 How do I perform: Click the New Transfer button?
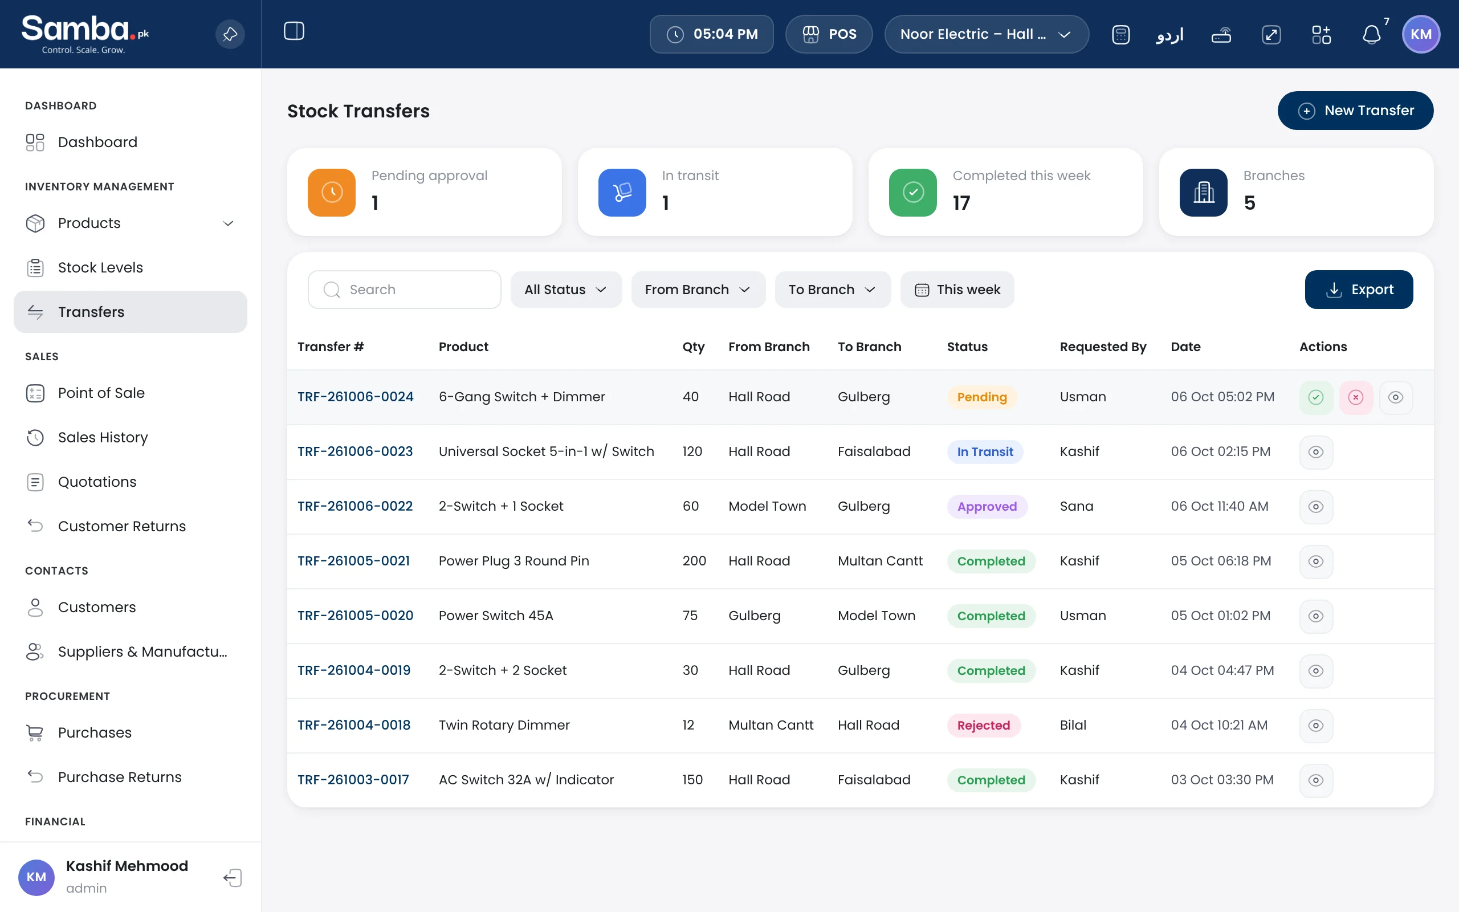point(1355,111)
